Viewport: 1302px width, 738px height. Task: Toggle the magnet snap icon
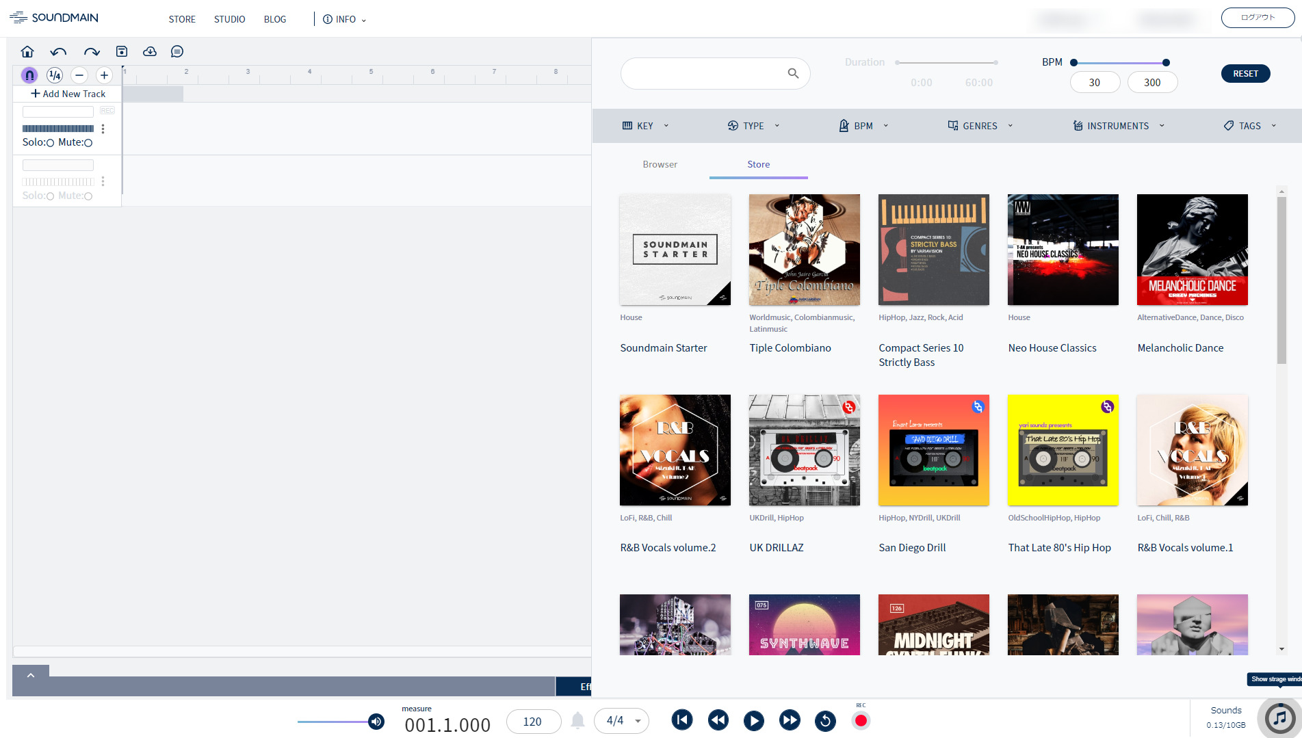tap(29, 75)
